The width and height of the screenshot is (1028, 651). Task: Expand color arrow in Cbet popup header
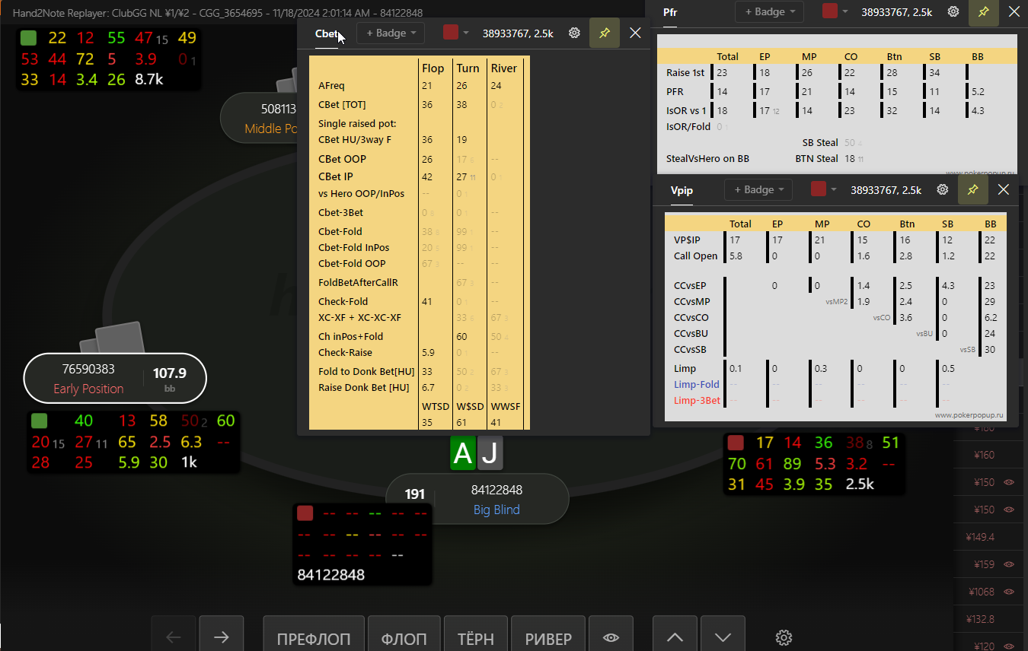466,33
